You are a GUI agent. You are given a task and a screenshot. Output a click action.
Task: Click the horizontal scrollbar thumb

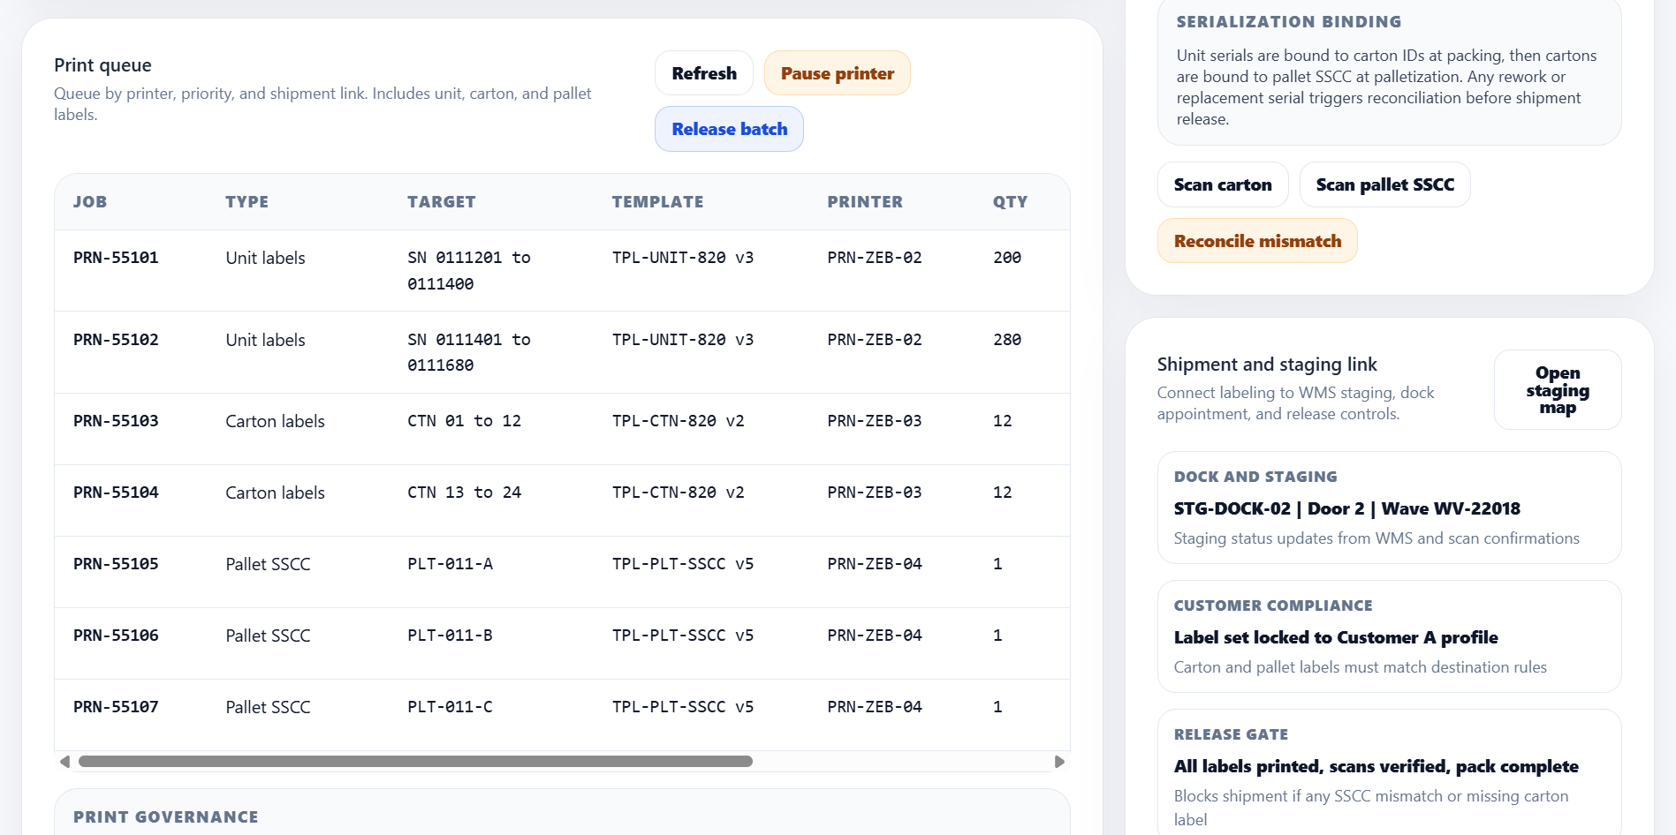tap(415, 762)
